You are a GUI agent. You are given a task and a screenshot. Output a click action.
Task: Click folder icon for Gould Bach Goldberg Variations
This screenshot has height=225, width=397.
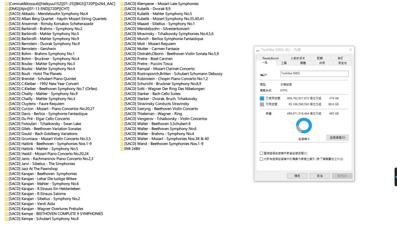(7, 134)
